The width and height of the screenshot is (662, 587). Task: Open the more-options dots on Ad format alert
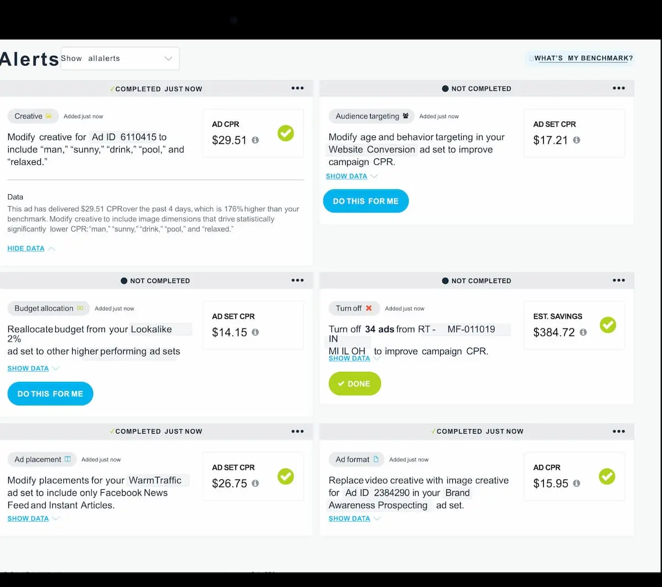coord(618,431)
